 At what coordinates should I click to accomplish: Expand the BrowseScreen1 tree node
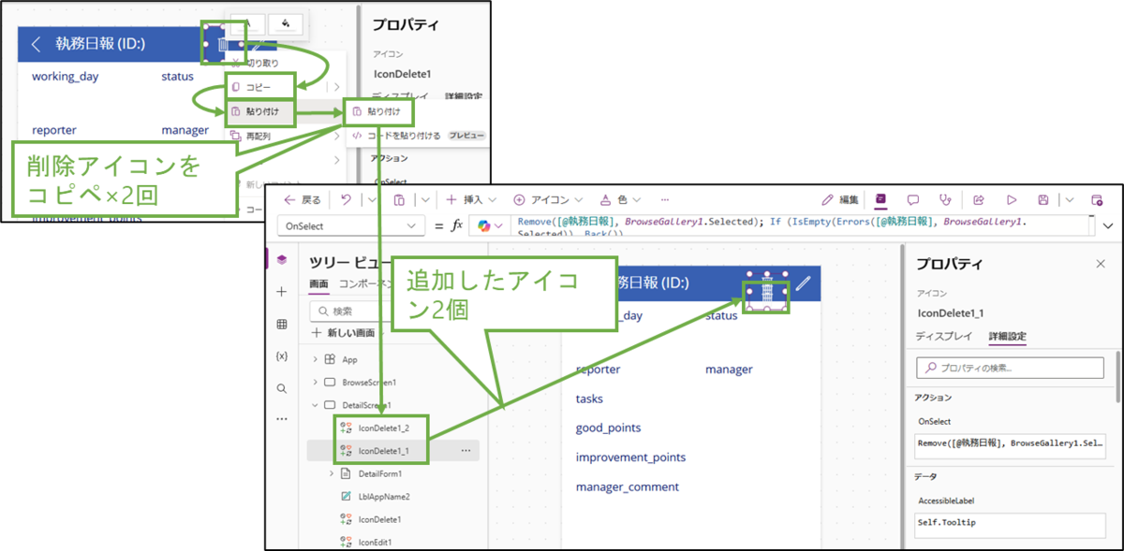coord(315,383)
